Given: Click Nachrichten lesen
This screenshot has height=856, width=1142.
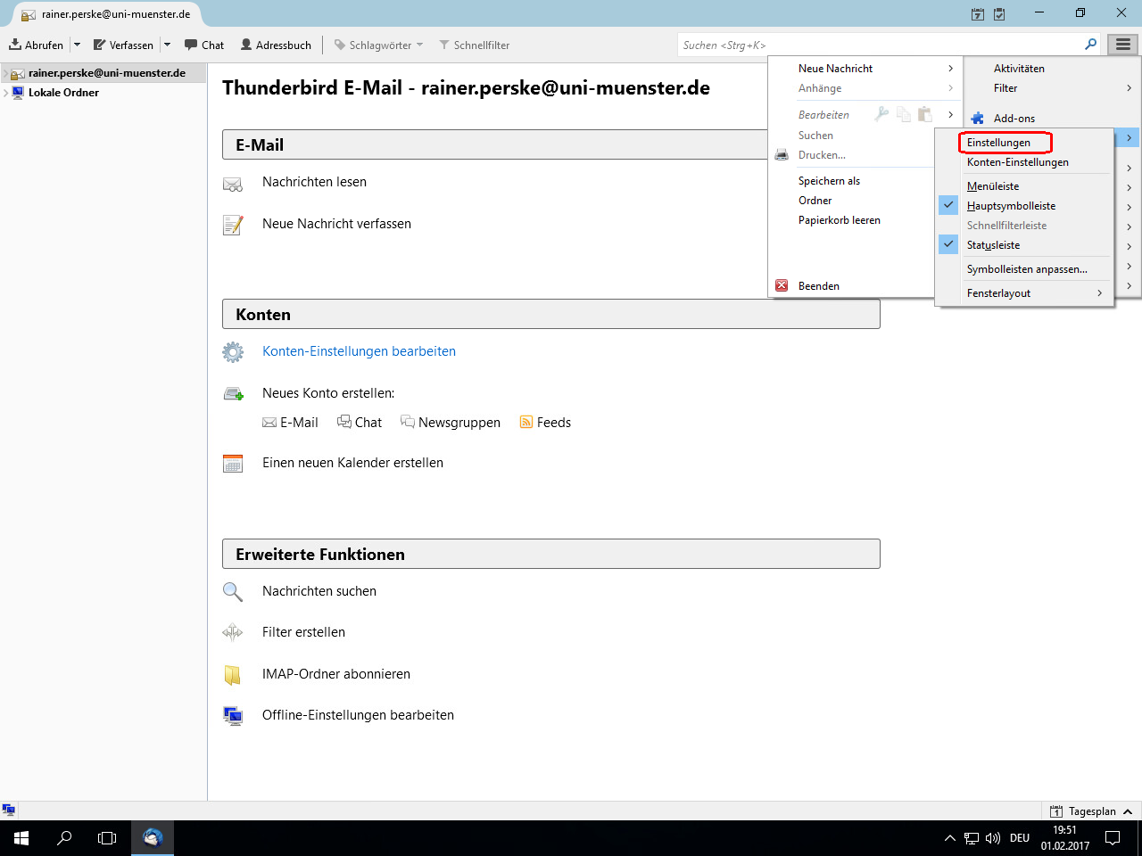Looking at the screenshot, I should tap(314, 182).
